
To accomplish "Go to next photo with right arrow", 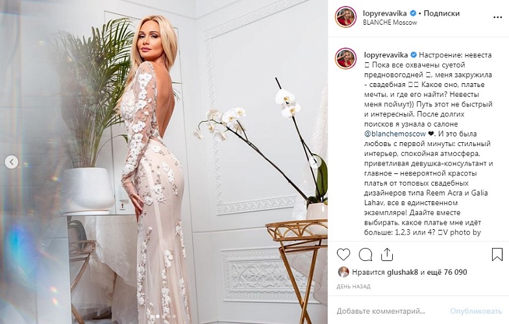I will [314, 162].
